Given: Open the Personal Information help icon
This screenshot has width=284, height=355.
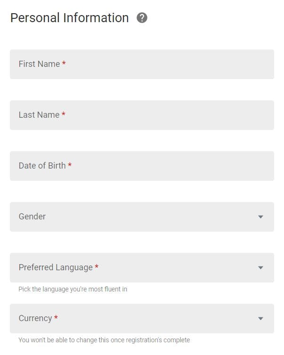Looking at the screenshot, I should coord(142,18).
